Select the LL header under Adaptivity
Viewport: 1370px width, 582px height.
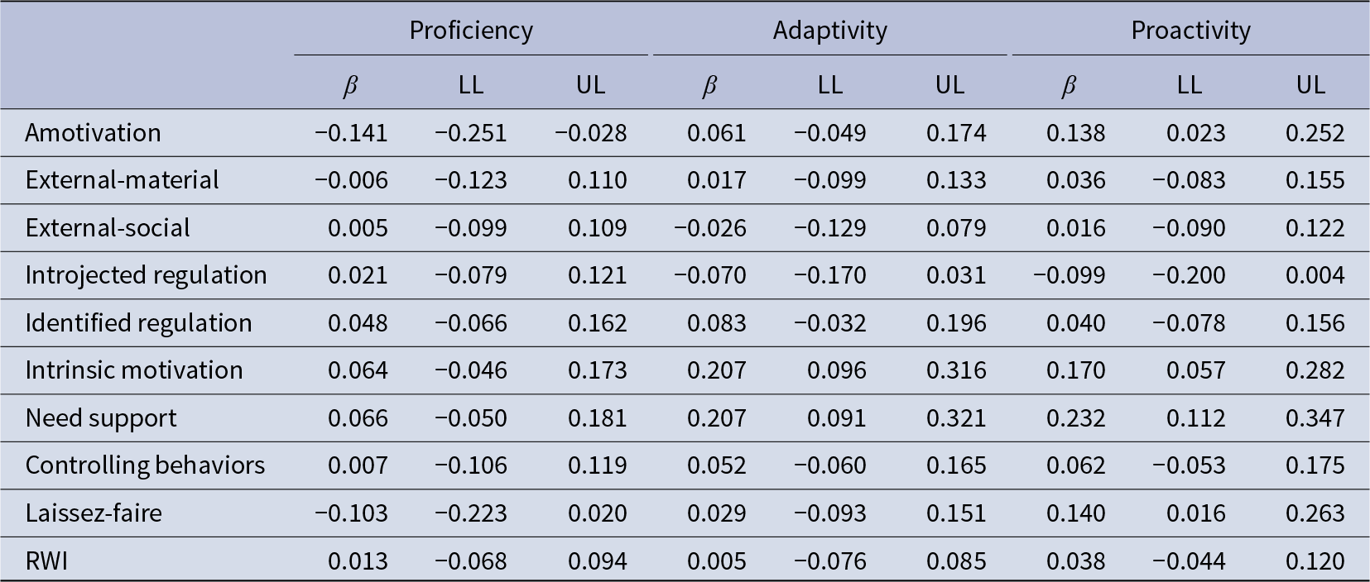click(x=830, y=84)
